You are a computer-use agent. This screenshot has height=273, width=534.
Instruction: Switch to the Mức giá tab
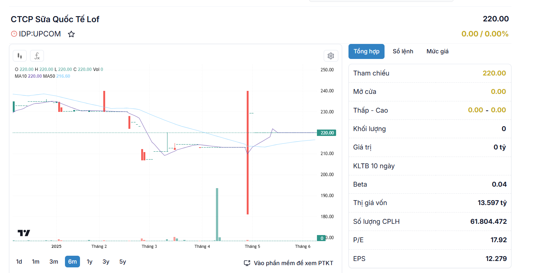(437, 51)
